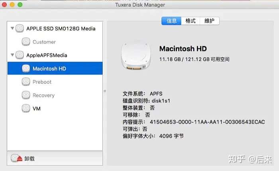The width and height of the screenshot is (279, 171).
Task: Click the sidebar split divider handle
Action: click(x=105, y=91)
